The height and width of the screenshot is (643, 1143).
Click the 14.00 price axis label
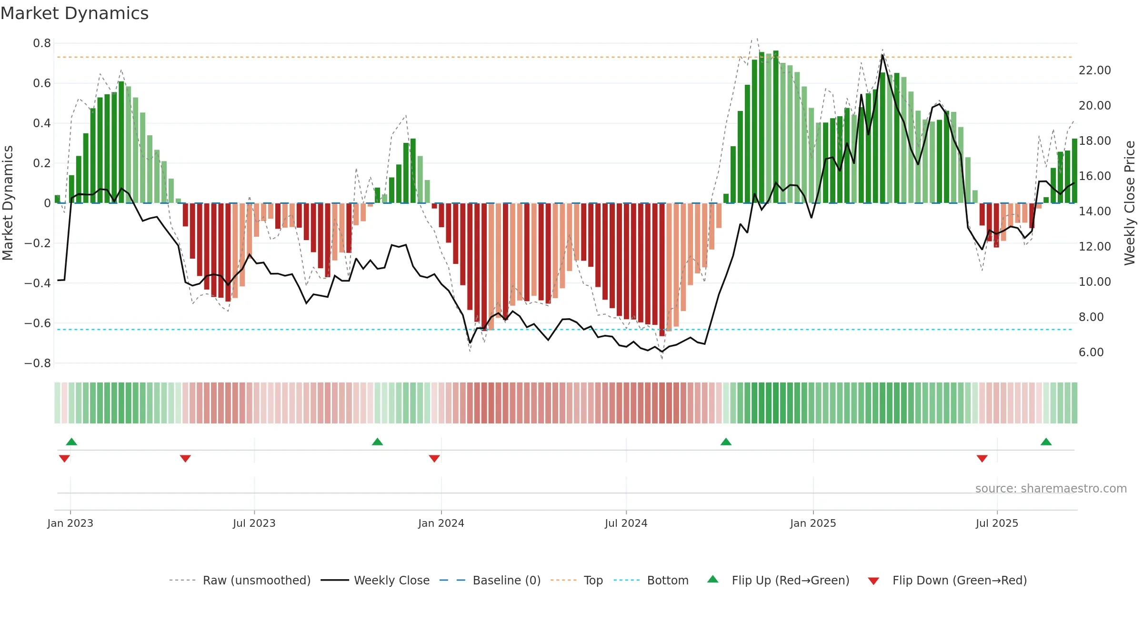[1094, 211]
